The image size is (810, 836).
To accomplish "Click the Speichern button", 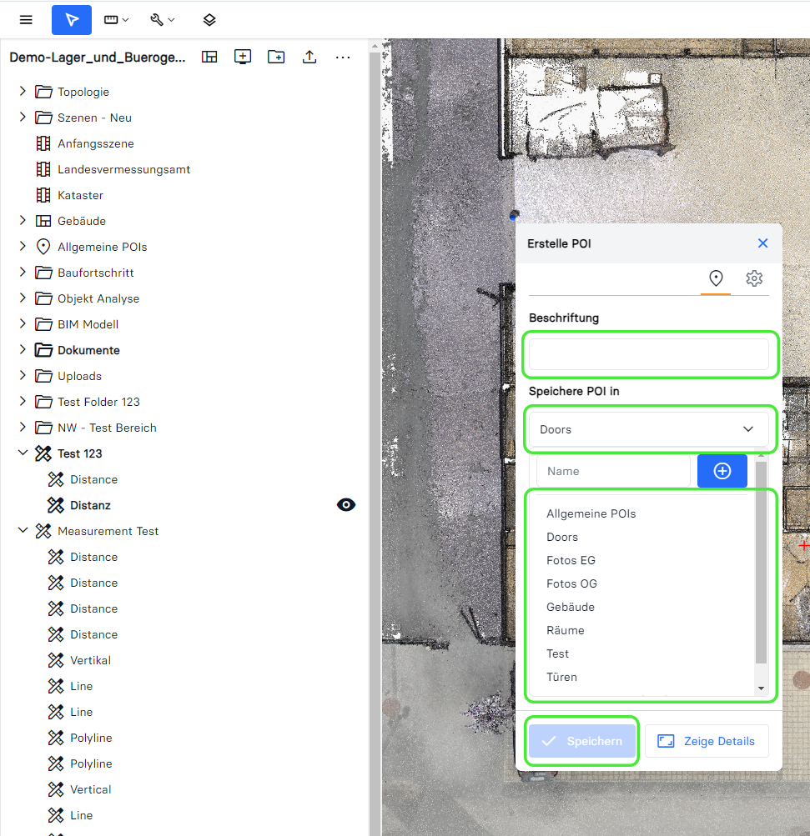I will coord(581,741).
